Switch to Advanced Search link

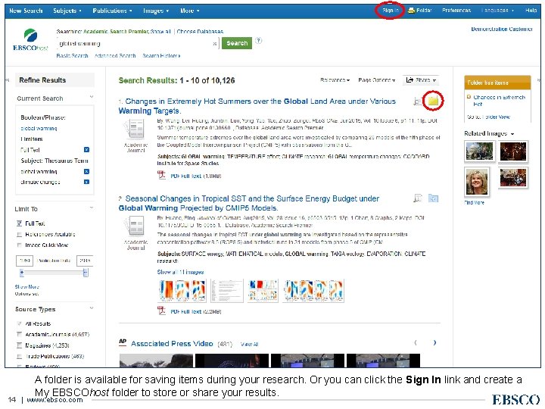point(115,55)
